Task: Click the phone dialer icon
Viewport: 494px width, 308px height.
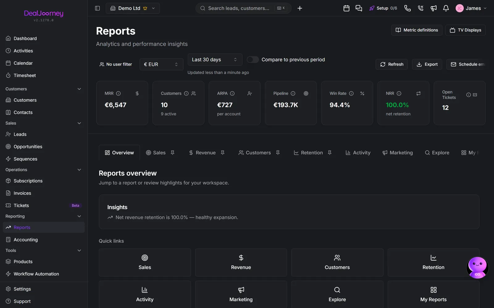Action: [408, 8]
